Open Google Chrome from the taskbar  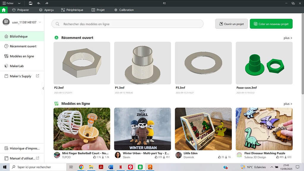tap(81, 167)
